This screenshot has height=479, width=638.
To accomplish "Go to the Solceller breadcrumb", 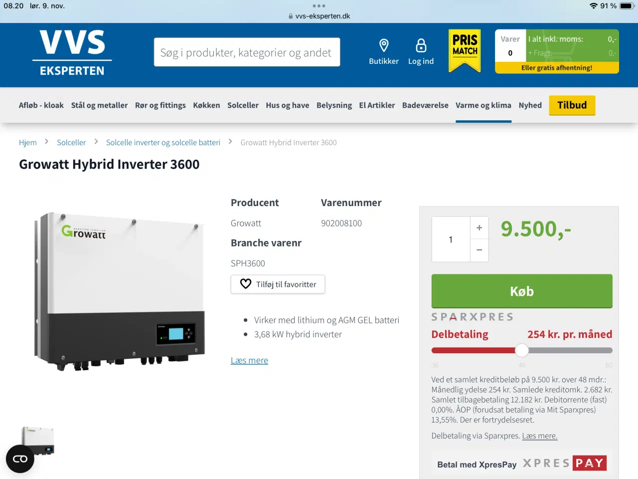I will pos(71,143).
